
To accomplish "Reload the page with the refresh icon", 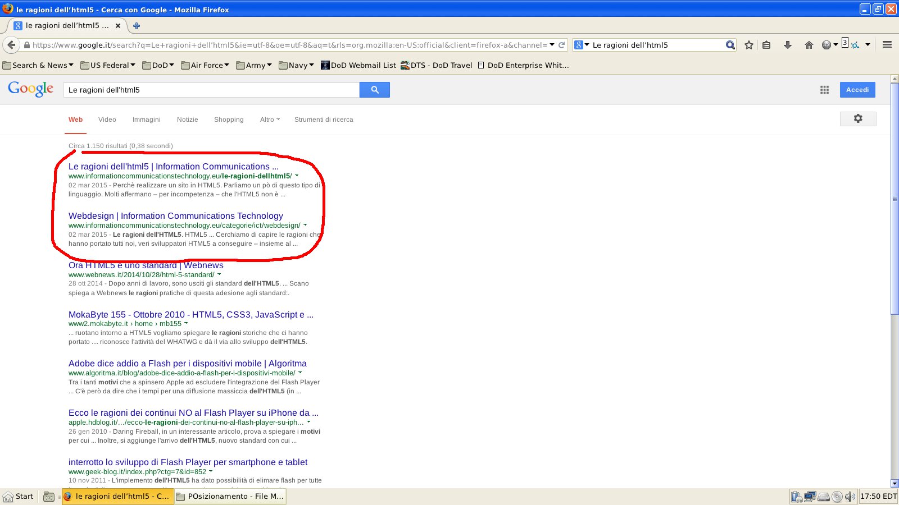I will pyautogui.click(x=561, y=45).
